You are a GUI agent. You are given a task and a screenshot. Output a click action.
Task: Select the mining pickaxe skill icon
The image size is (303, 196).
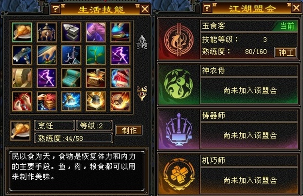click(x=22, y=55)
